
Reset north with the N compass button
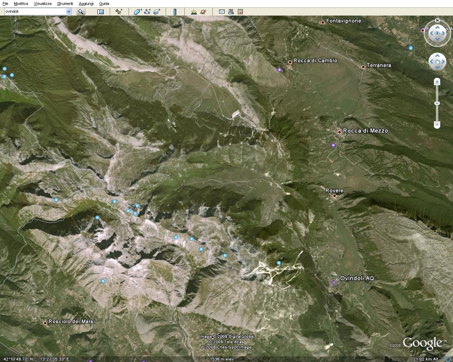point(437,21)
